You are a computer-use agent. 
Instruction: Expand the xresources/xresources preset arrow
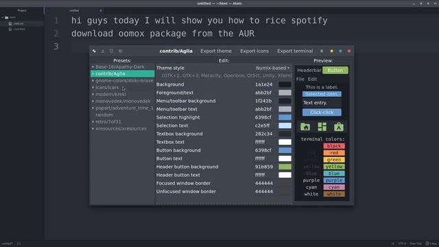(x=93, y=128)
